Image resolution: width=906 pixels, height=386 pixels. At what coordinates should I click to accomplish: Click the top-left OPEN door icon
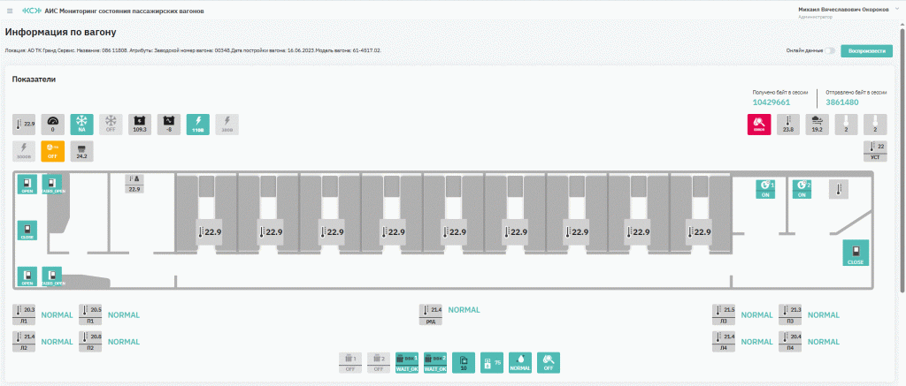[27, 185]
